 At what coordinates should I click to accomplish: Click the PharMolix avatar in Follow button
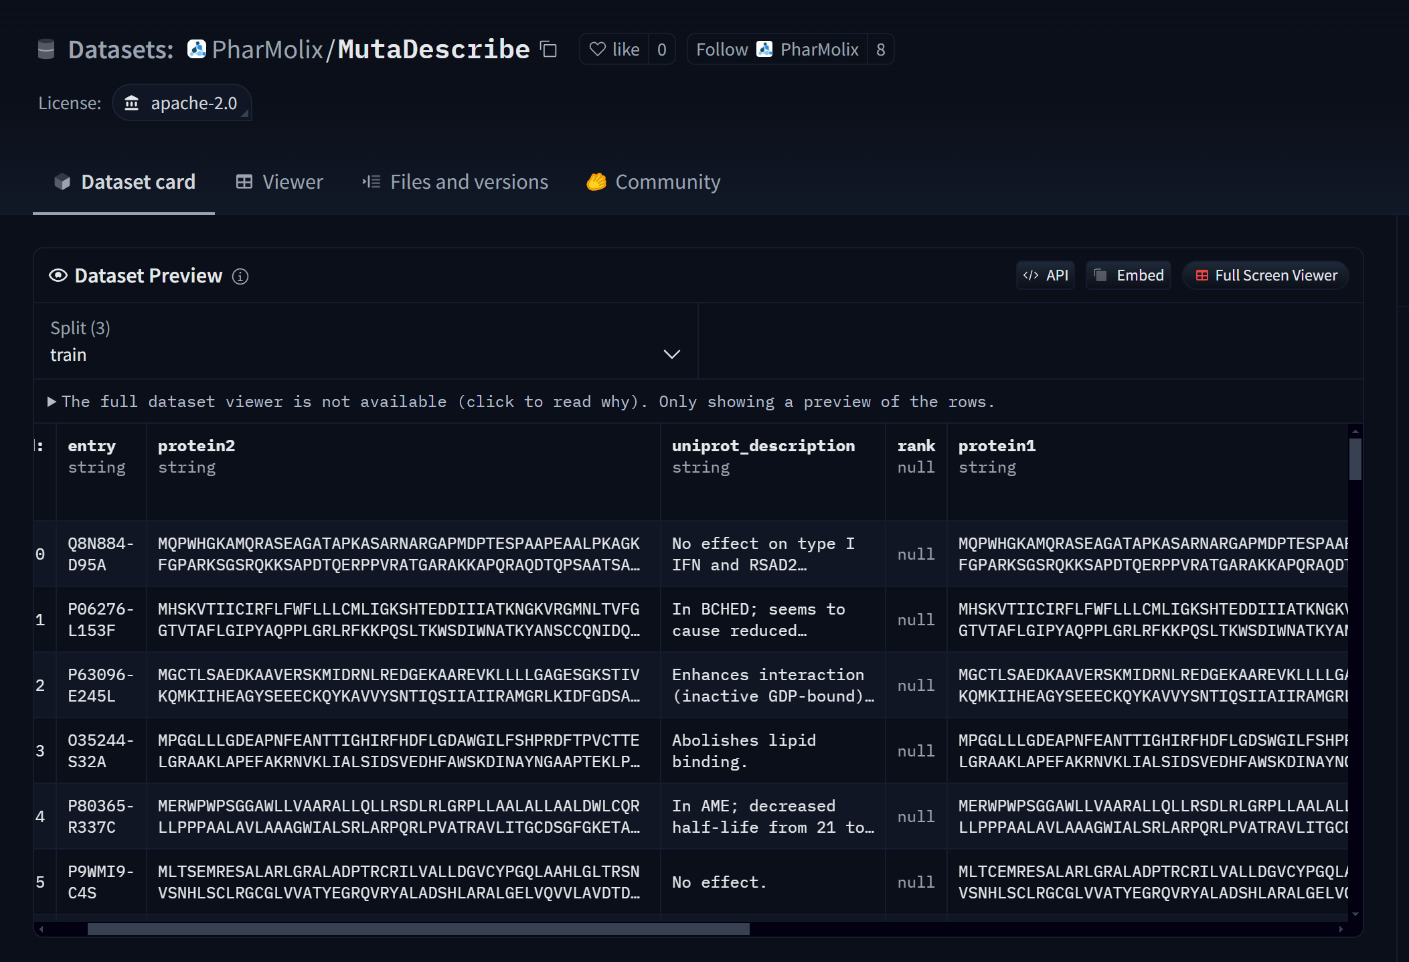tap(764, 50)
